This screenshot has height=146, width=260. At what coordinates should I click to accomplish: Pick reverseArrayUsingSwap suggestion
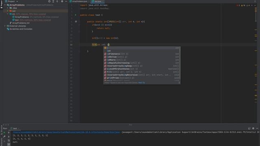pos(142,66)
